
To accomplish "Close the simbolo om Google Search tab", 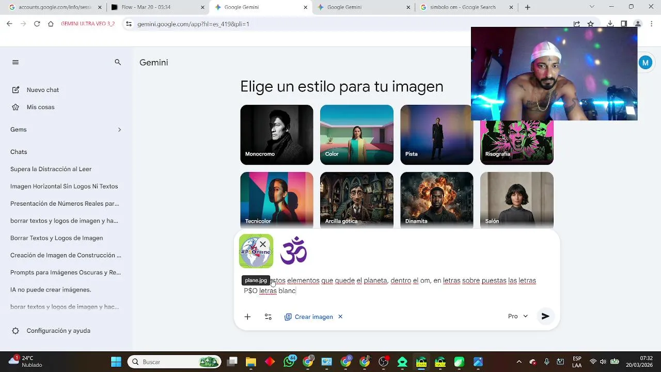I will pyautogui.click(x=511, y=7).
